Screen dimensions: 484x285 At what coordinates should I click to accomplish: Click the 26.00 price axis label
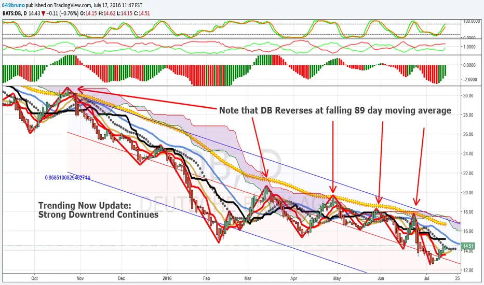[x=468, y=134]
